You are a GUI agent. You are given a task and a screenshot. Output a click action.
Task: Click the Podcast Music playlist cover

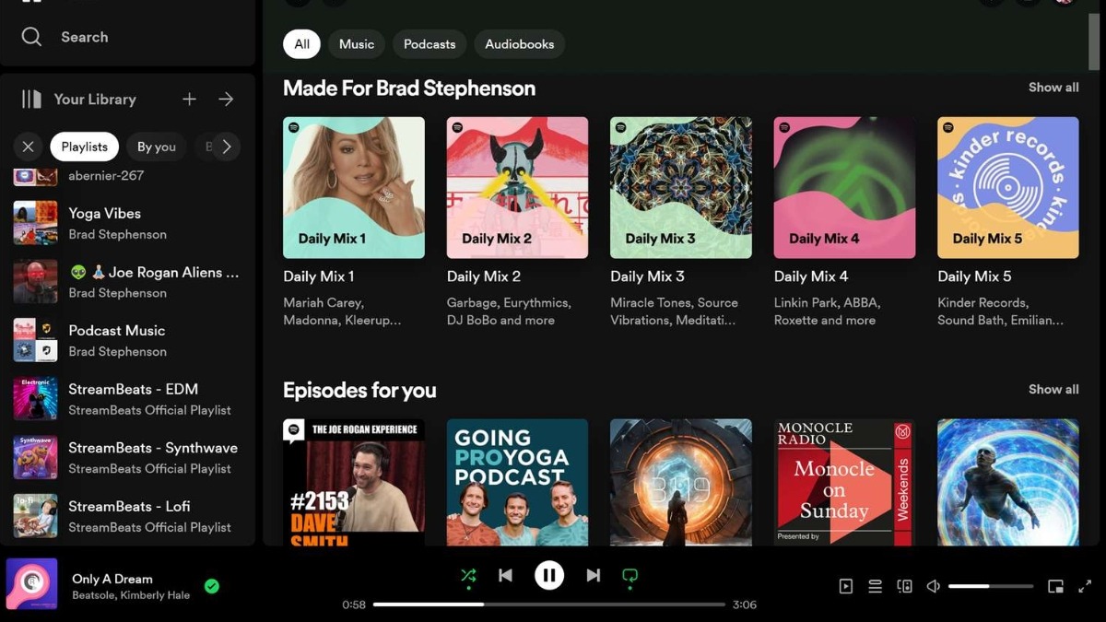pyautogui.click(x=35, y=340)
